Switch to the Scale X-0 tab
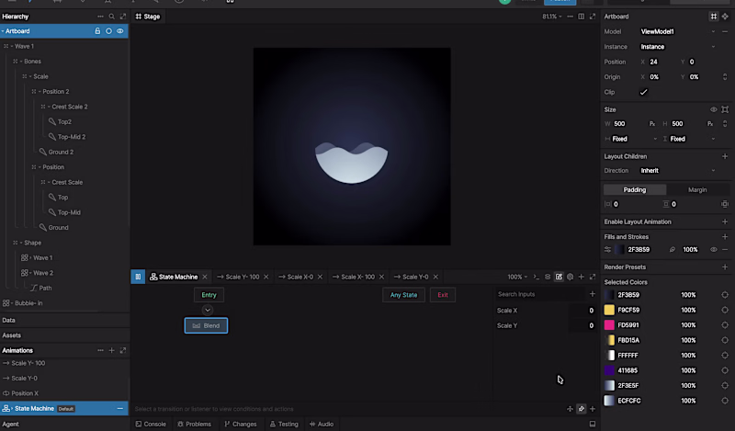735x431 pixels. click(x=296, y=277)
